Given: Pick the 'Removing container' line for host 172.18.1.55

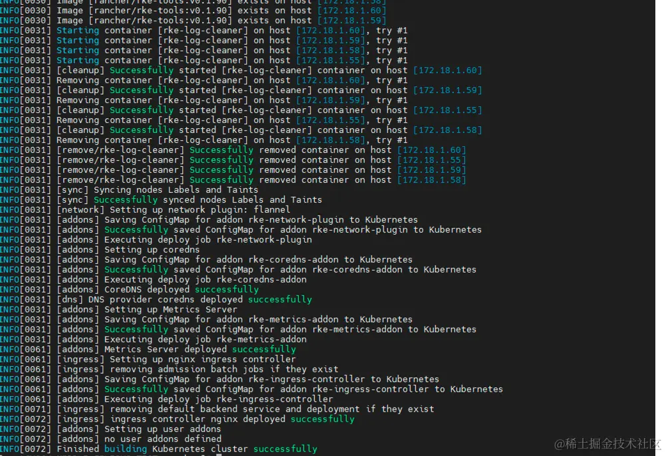Looking at the screenshot, I should click(204, 120).
